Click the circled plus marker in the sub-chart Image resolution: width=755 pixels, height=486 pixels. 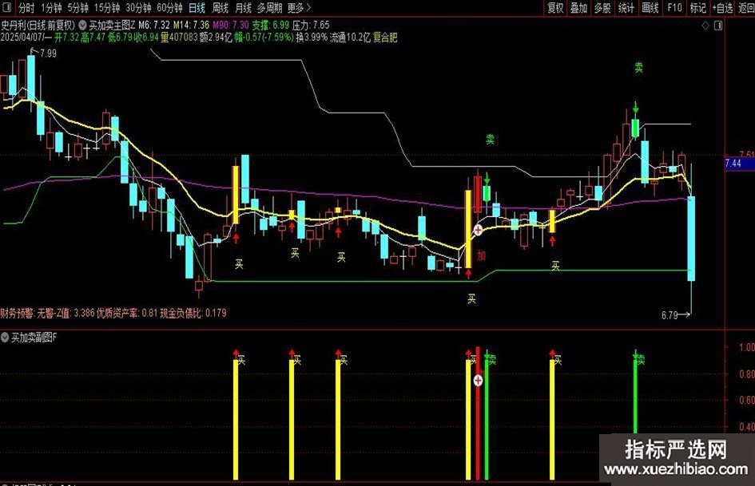pyautogui.click(x=478, y=381)
